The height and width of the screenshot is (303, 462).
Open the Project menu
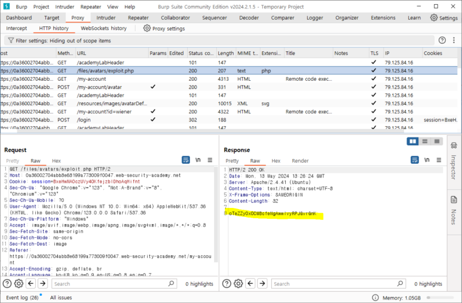point(41,7)
